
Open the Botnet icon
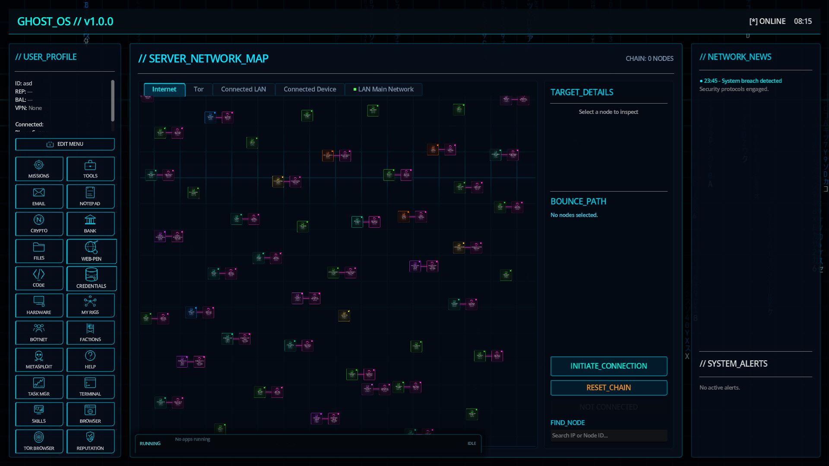coord(39,332)
